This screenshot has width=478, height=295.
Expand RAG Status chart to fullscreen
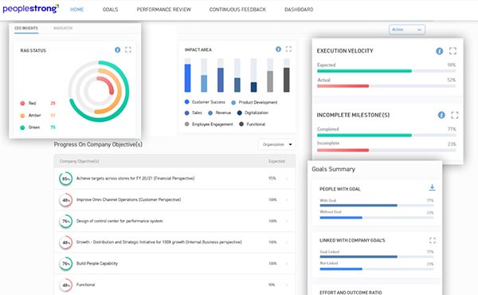128,49
